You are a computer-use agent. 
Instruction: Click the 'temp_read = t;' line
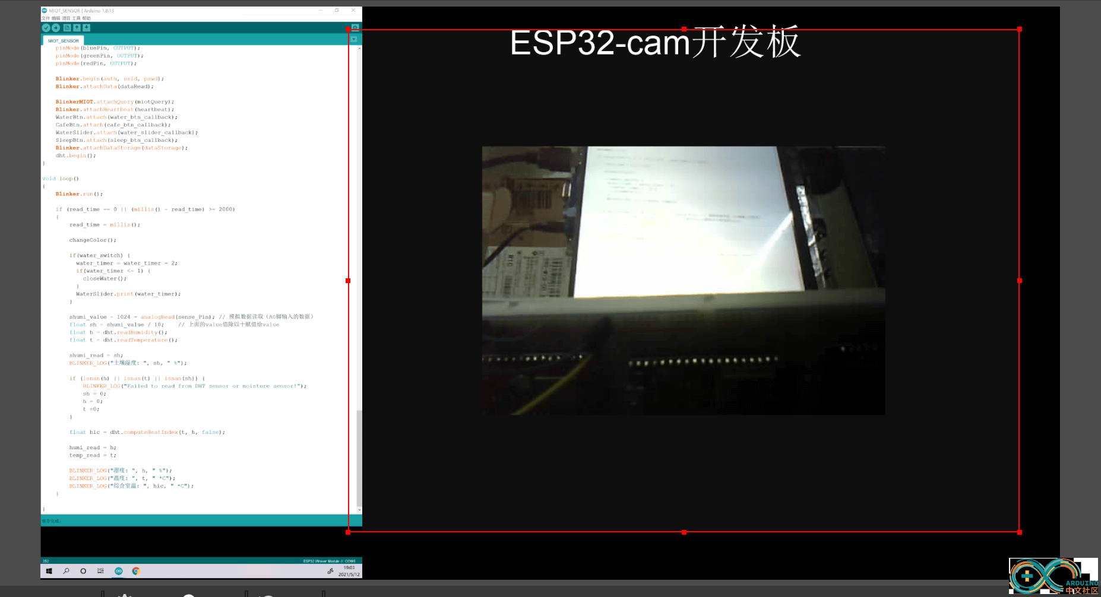coord(93,456)
